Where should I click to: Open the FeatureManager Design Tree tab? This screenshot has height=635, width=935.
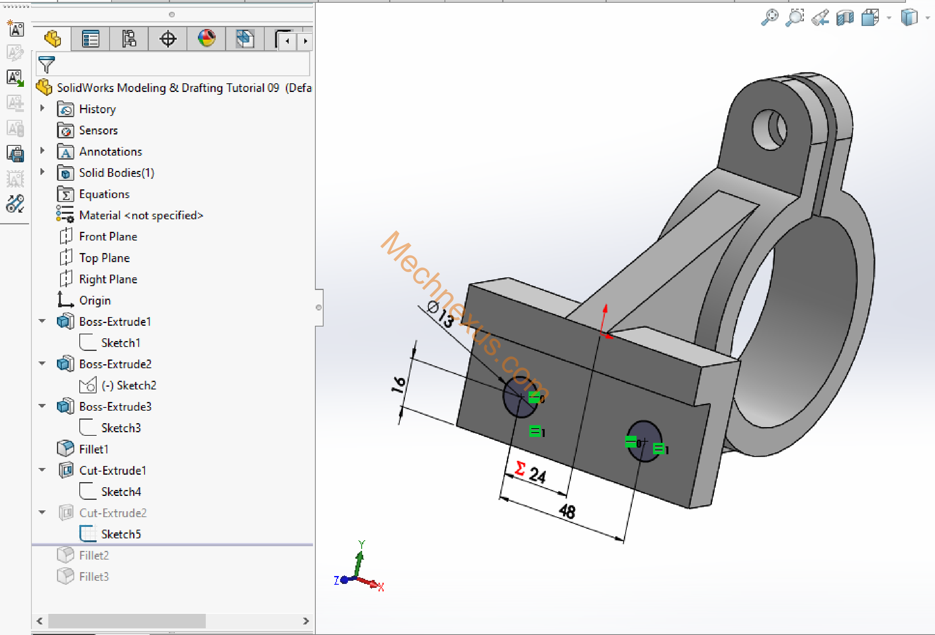pos(52,39)
